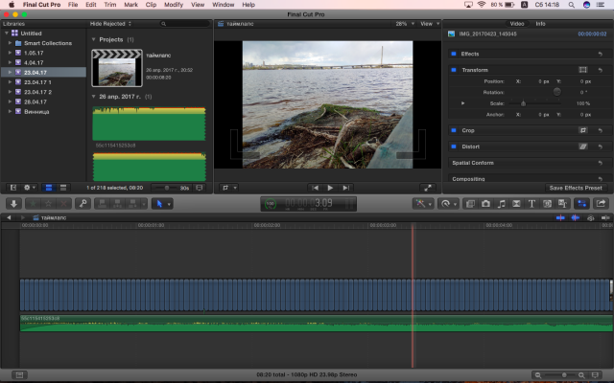Switch to the Video inspector tab
This screenshot has height=383, width=614.
(517, 24)
